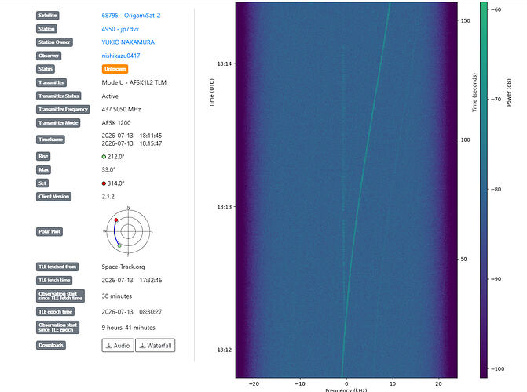Click the red set marker on polar plot
Viewport: 527px width, 392px height.
click(116, 220)
